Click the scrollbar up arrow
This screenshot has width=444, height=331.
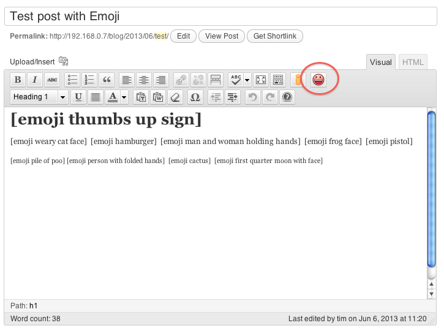(x=431, y=284)
